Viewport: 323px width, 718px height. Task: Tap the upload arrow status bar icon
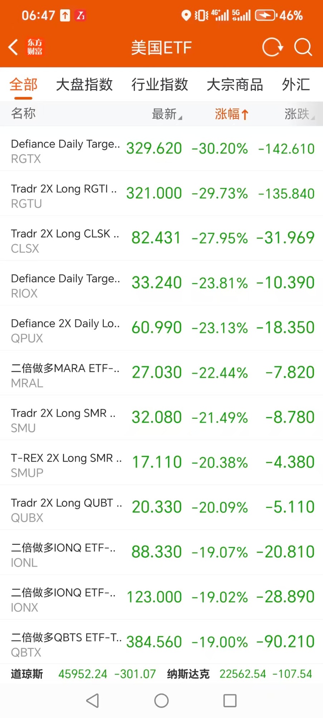(x=65, y=15)
